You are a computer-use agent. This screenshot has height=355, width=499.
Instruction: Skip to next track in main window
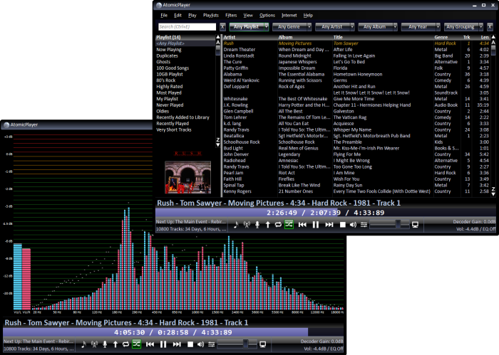tap(329, 225)
